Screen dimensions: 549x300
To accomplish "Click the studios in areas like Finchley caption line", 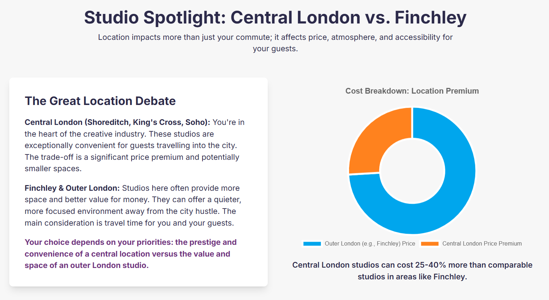I will (412, 277).
